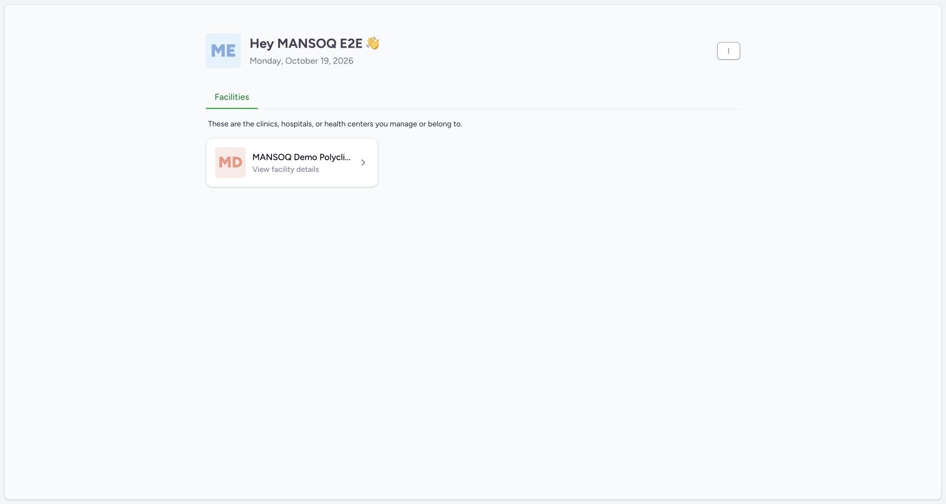
Task: Click the Monday, October 19, 2026 date
Action: point(302,61)
